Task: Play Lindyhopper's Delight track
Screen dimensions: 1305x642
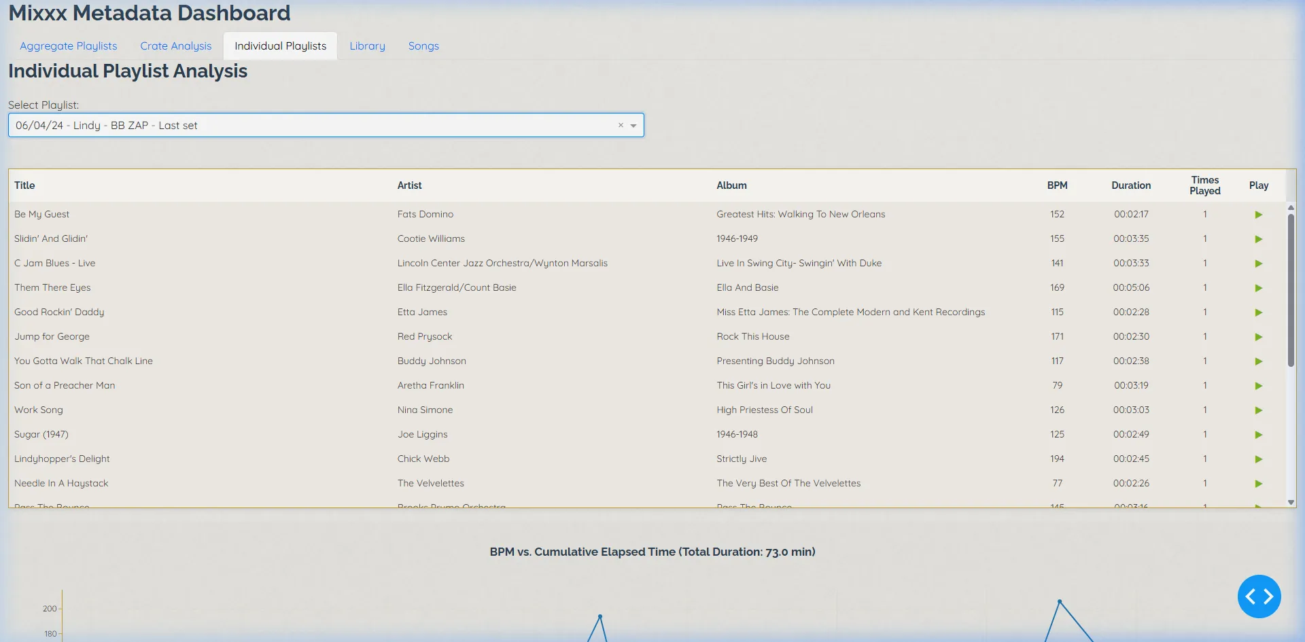Action: point(1258,459)
